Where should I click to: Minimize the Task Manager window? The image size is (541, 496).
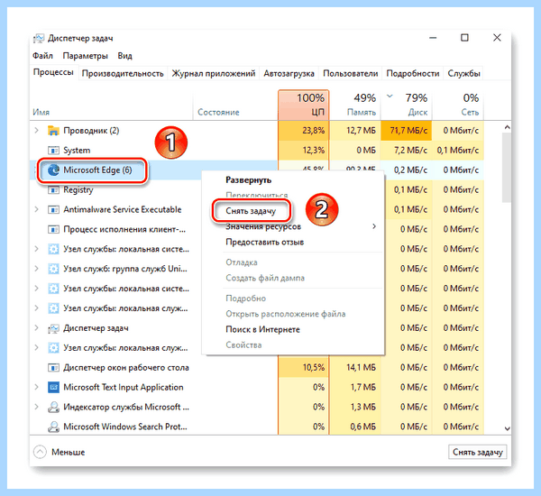coord(433,38)
